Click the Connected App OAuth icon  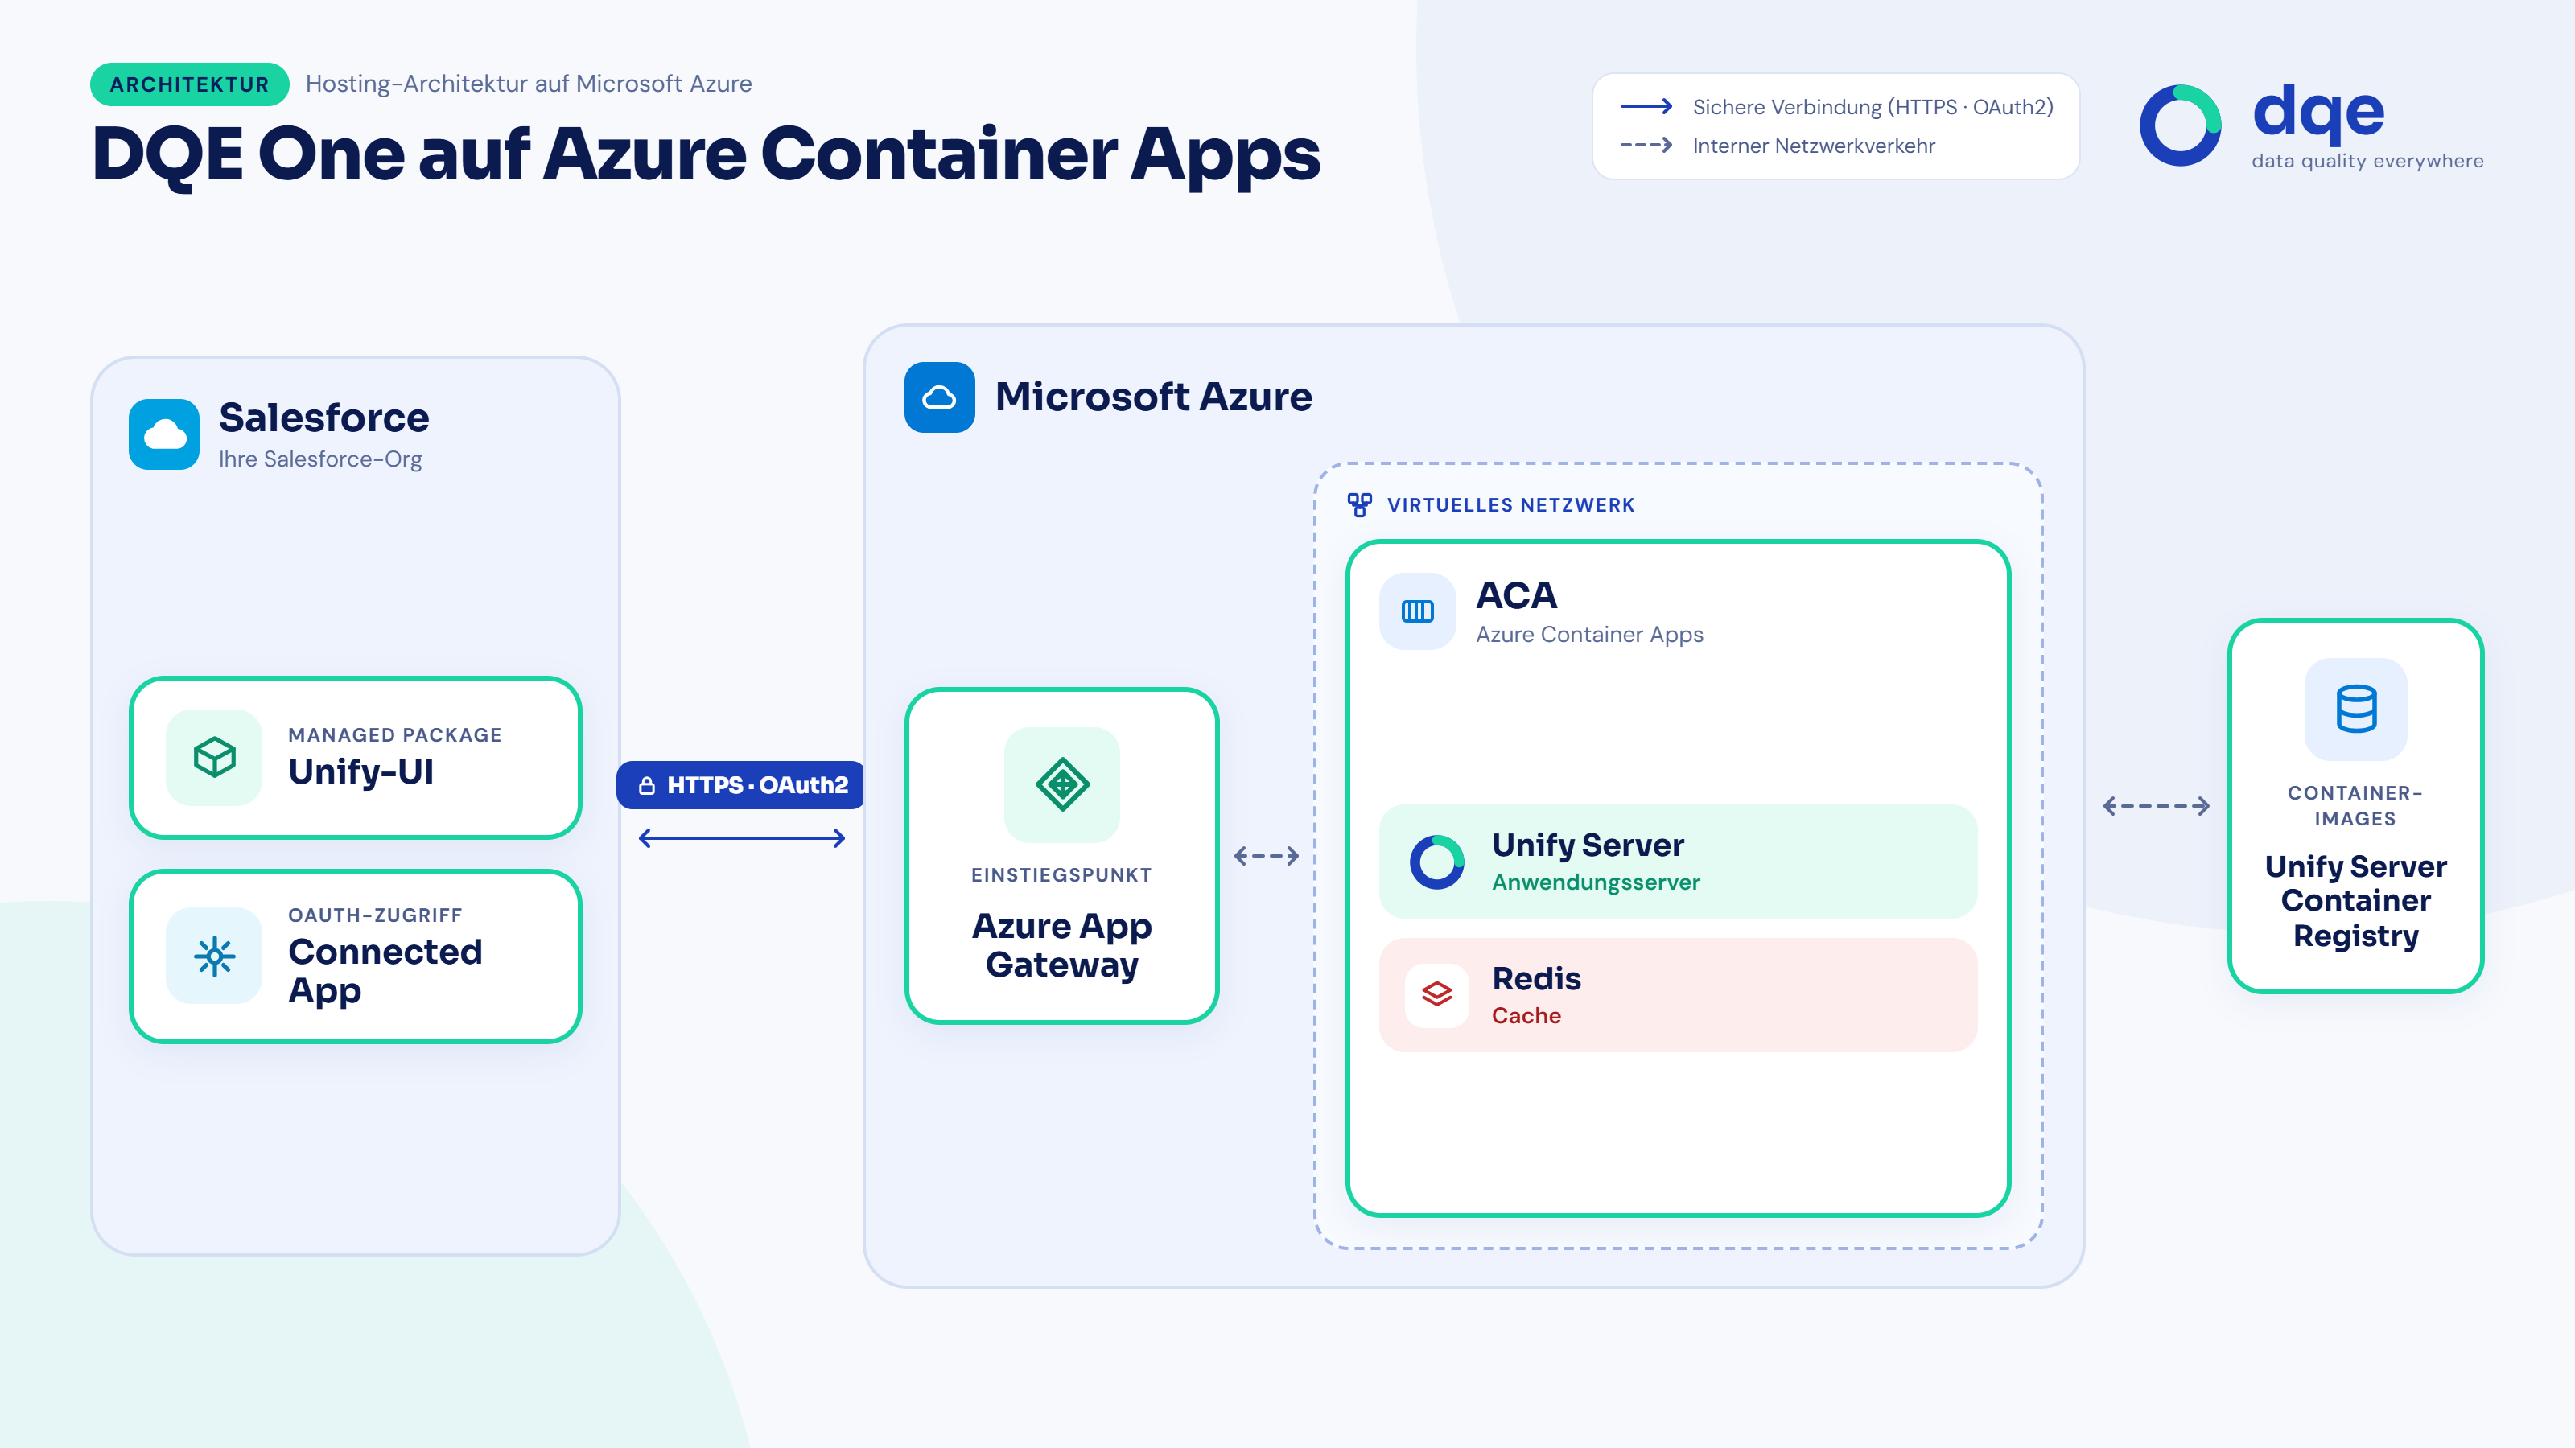pos(214,956)
